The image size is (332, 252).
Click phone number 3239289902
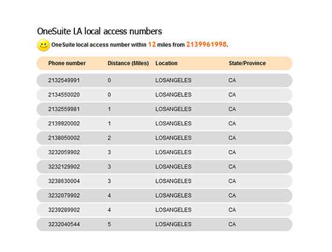click(64, 210)
